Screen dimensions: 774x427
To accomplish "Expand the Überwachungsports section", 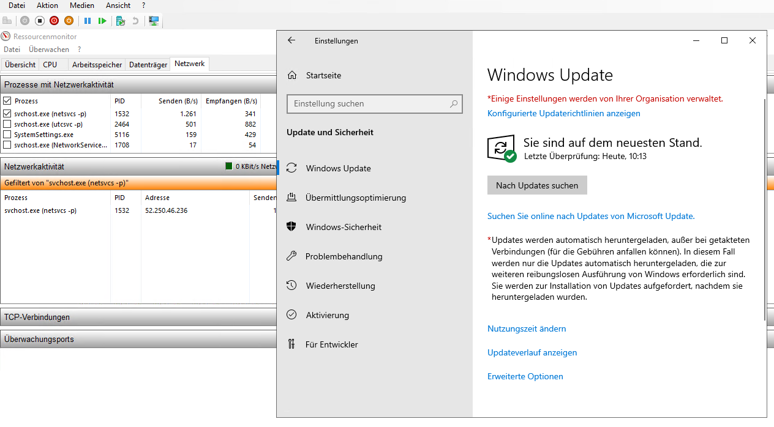I will click(138, 339).
